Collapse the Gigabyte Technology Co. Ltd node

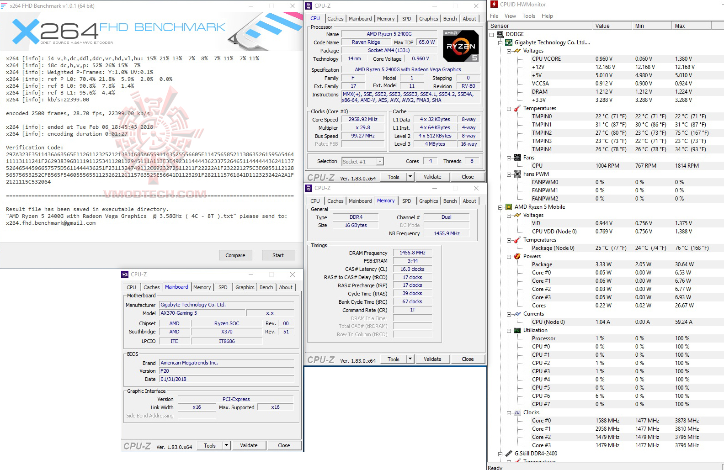coord(500,42)
